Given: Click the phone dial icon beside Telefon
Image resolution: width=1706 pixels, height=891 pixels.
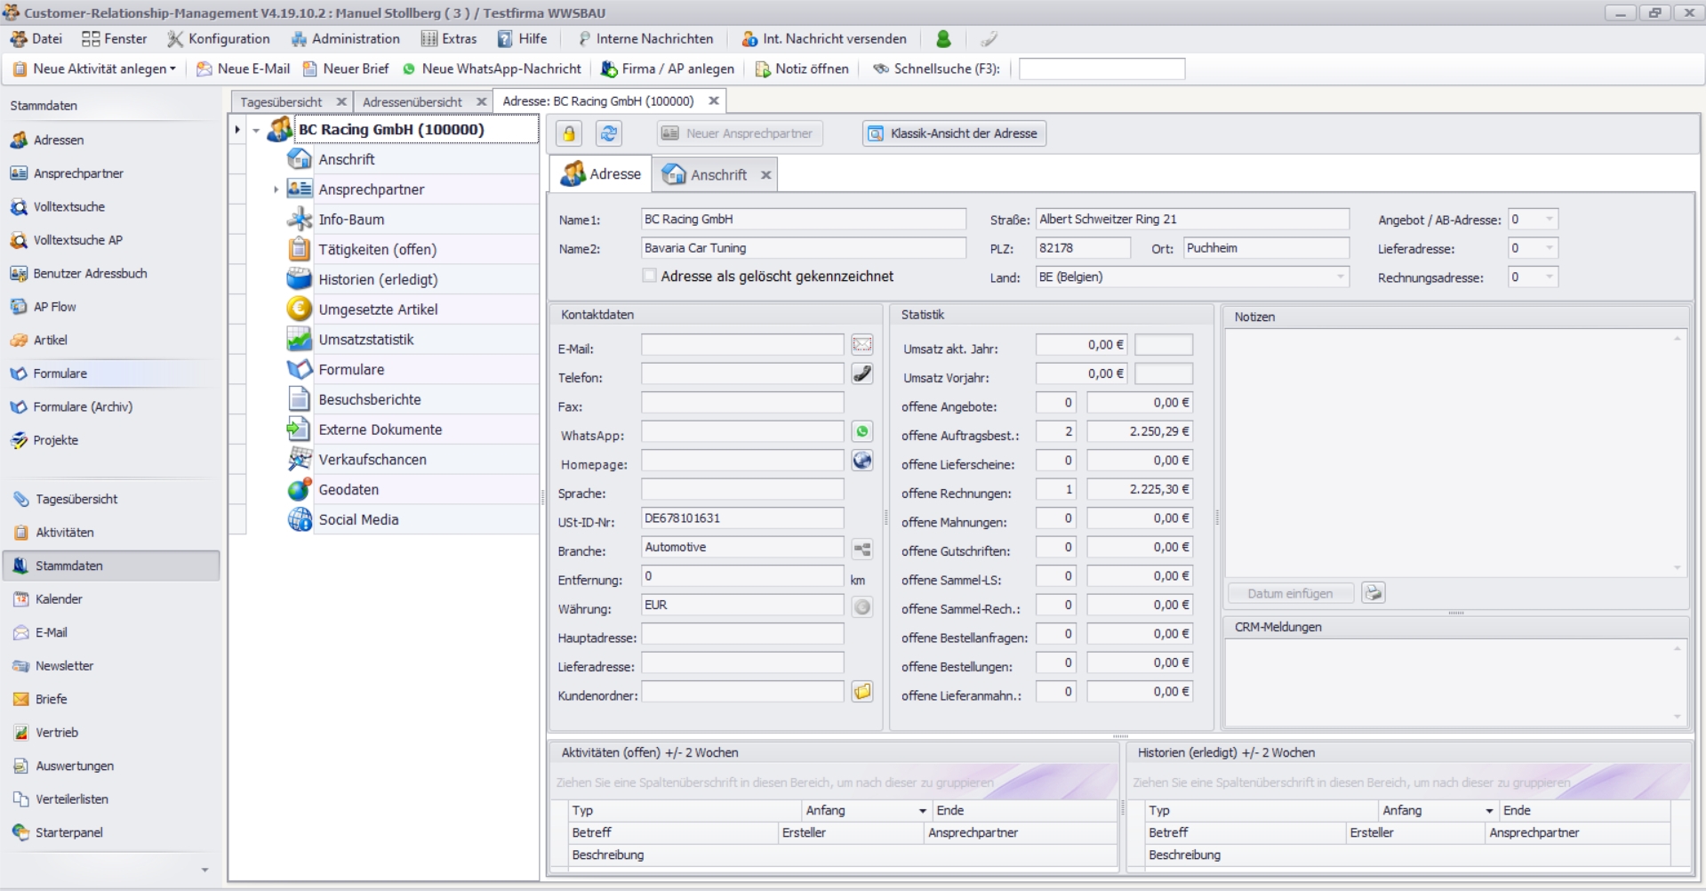Looking at the screenshot, I should point(862,373).
